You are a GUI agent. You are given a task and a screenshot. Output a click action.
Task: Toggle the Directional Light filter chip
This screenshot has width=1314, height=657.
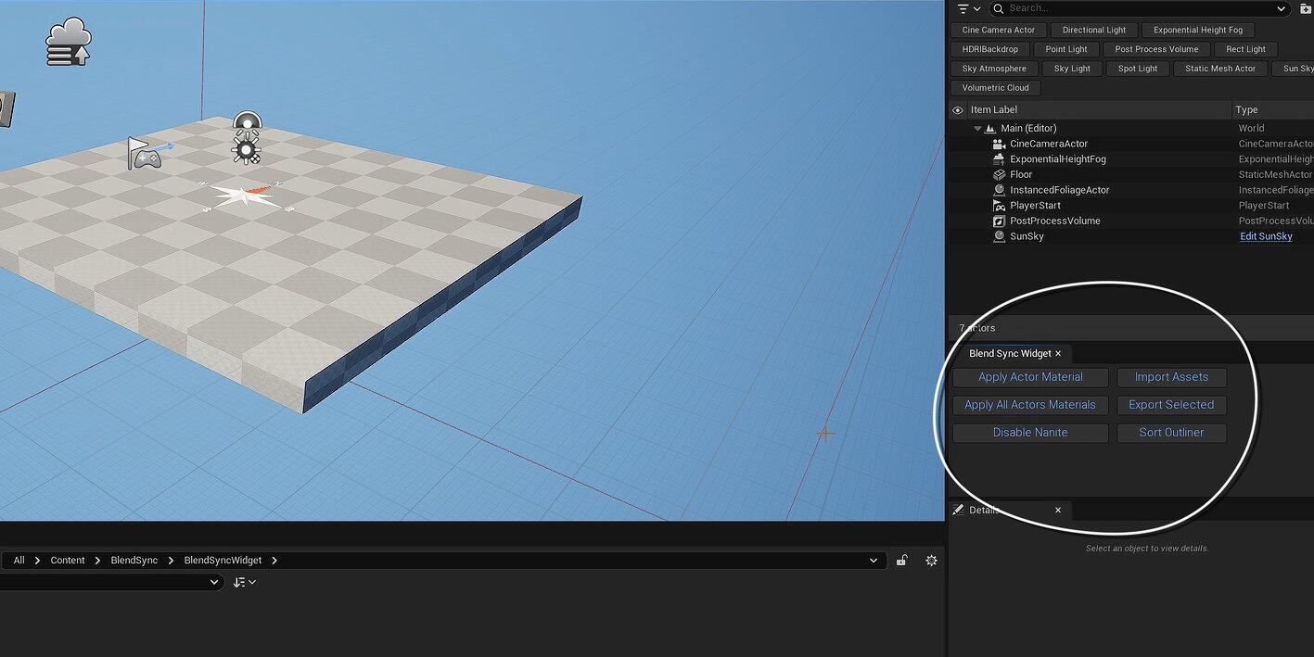point(1093,30)
